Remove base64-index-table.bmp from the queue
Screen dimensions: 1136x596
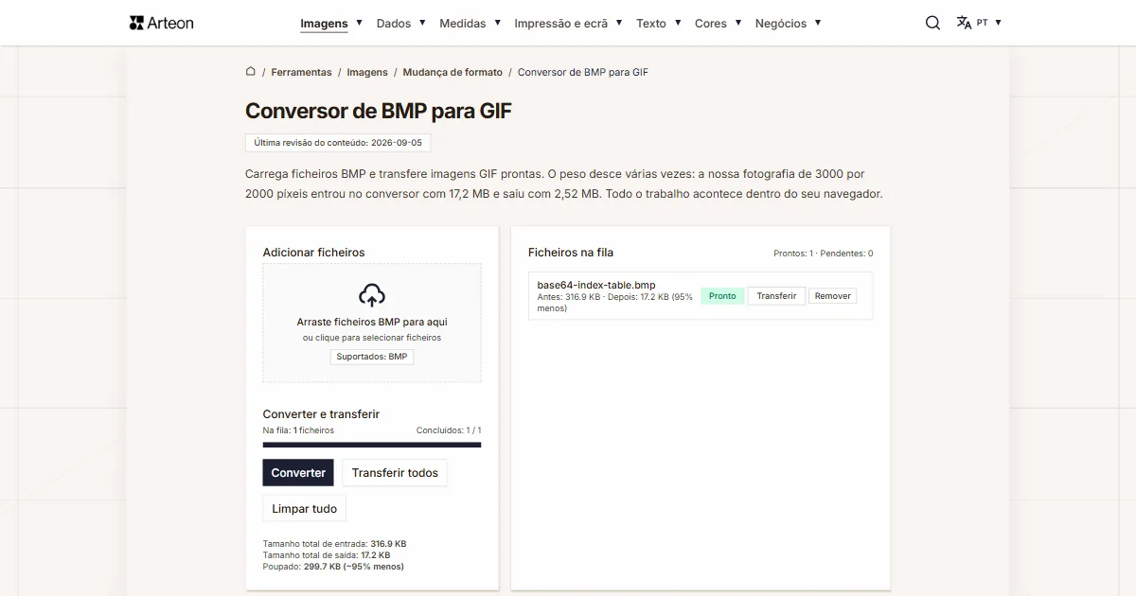tap(833, 296)
